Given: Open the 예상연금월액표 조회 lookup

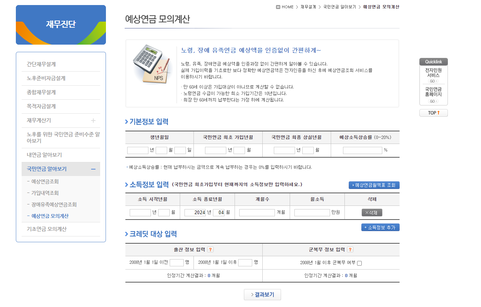Looking at the screenshot, I should pos(374,185).
